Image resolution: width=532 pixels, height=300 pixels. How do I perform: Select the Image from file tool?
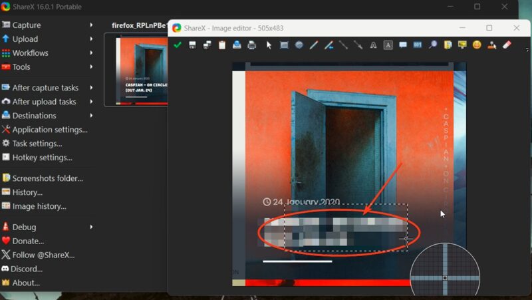click(448, 45)
